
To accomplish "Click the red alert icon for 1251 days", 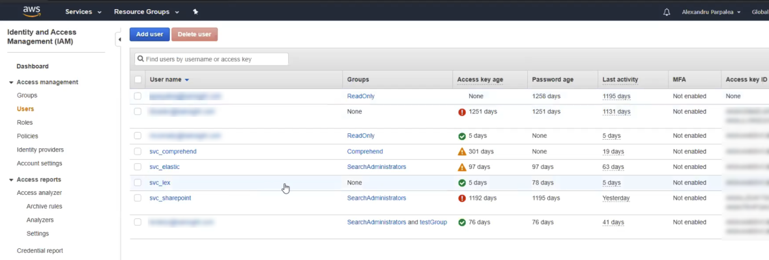I will [x=462, y=112].
